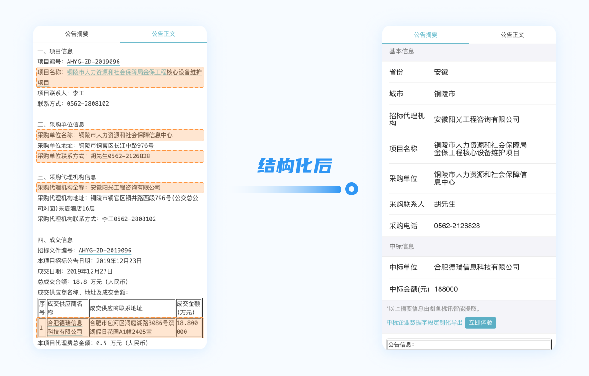Click 成交日期 2019年12月27日 line
Screen dimensions: 589x376
pos(75,271)
